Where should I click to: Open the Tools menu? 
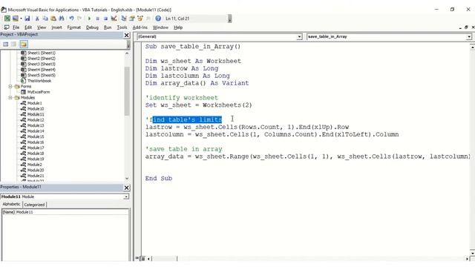click(122, 27)
